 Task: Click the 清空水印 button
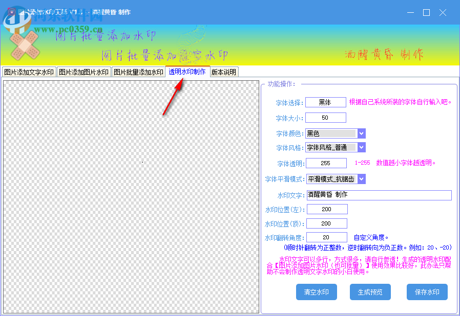click(317, 292)
